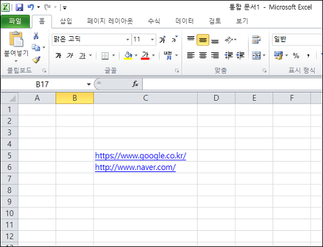Click the accounting number format icon
The height and width of the screenshot is (247, 323).
(x=278, y=56)
